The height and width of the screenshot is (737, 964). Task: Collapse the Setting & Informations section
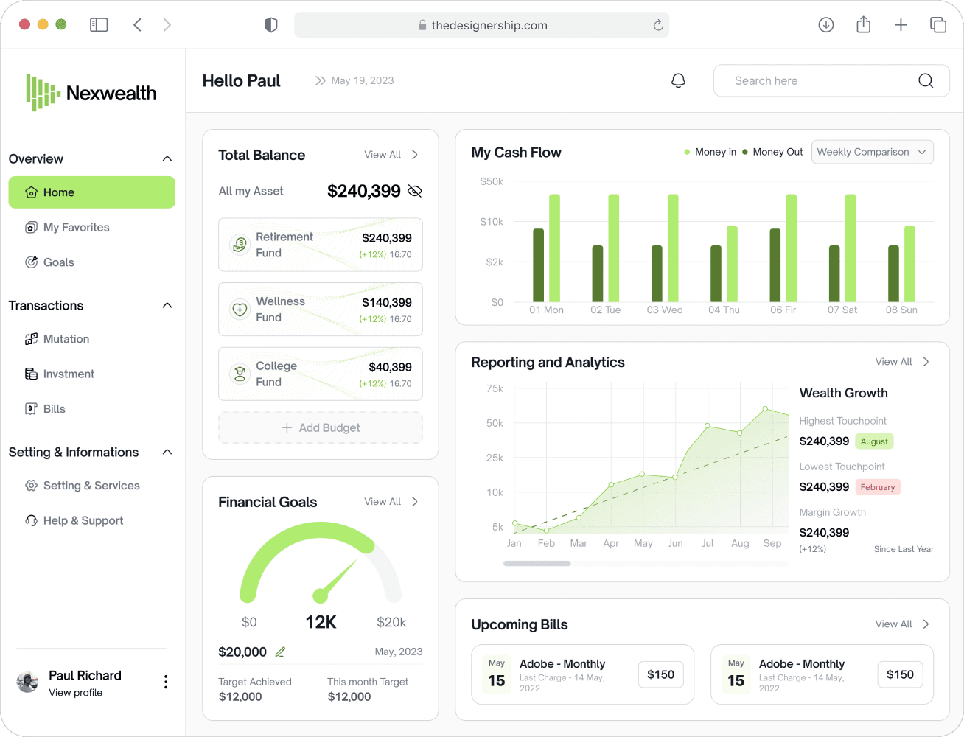pyautogui.click(x=167, y=453)
